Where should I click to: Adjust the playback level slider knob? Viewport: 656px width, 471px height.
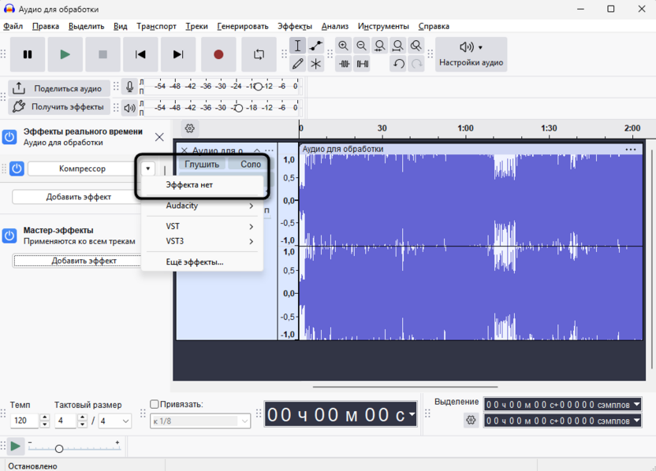[x=238, y=108]
